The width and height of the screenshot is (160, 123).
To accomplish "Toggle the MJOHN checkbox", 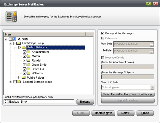I will (10, 39).
